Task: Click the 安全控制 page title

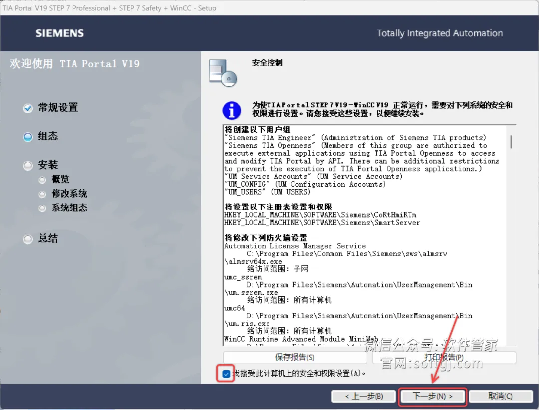Action: coord(267,62)
